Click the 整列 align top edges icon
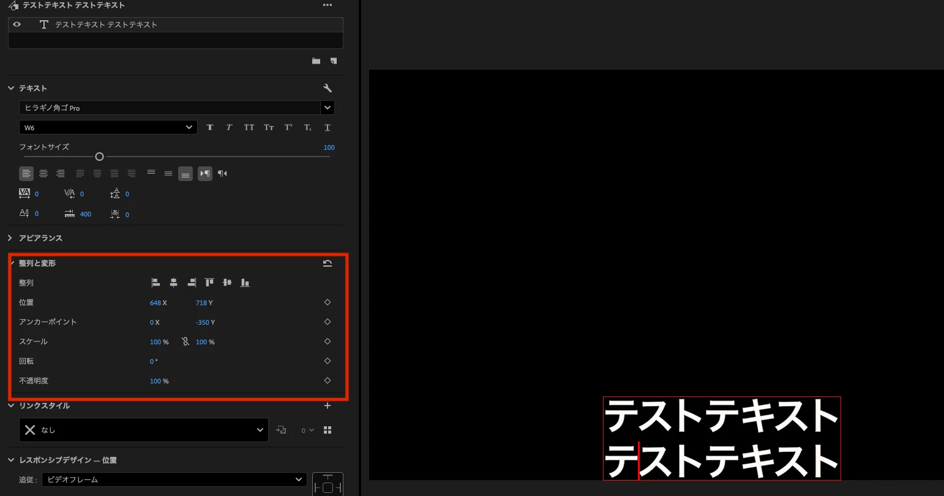The image size is (944, 496). (x=209, y=283)
